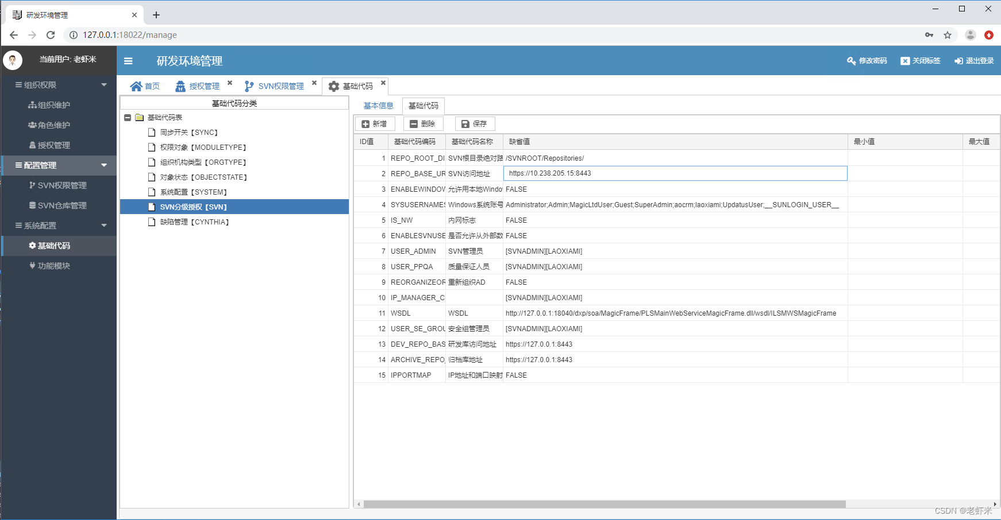This screenshot has width=1001, height=520.
Task: Select tree item 缺陷管理【CYNTHIA】
Action: [195, 222]
